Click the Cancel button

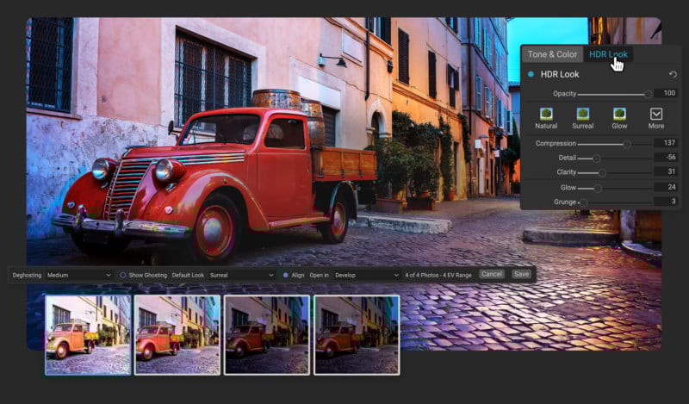(492, 274)
